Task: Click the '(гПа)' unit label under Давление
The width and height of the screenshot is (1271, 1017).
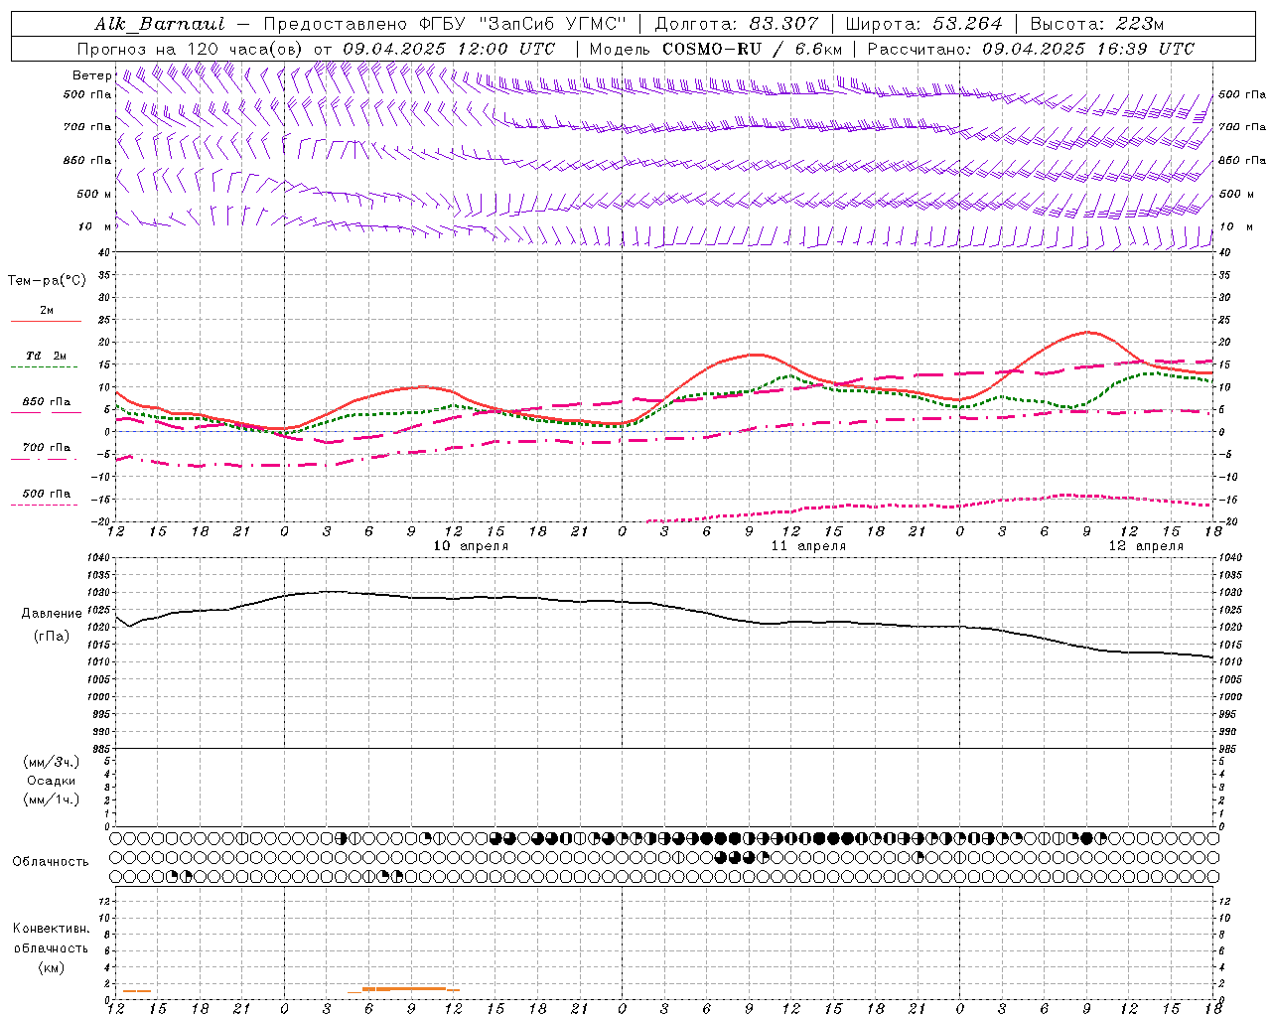Action: pyautogui.click(x=52, y=637)
